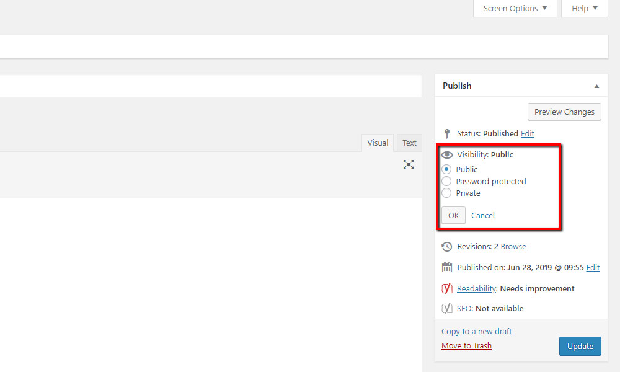Confirm visibility with the OK button
Screen dimensions: 620x372
click(x=454, y=216)
